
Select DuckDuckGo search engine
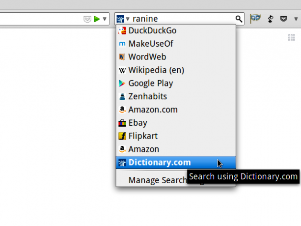[176, 31]
